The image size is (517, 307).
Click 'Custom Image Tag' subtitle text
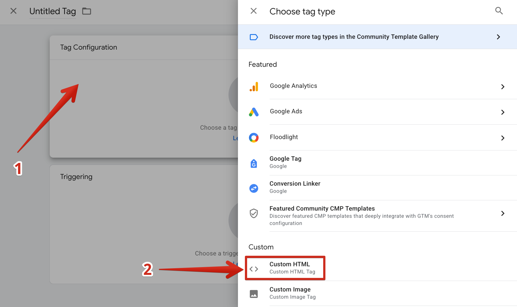pos(293,297)
